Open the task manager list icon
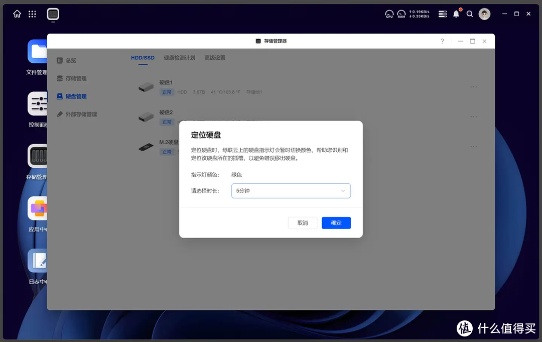The width and height of the screenshot is (542, 342). click(442, 14)
